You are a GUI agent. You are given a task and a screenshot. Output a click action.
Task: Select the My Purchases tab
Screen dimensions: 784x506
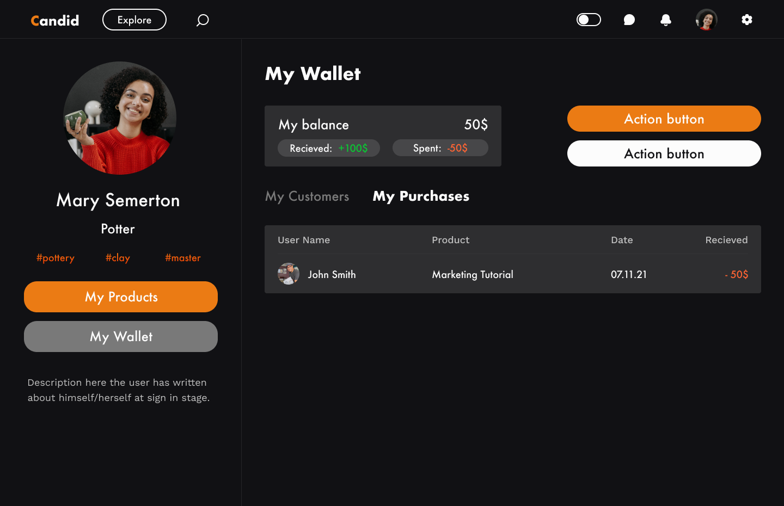pos(421,196)
